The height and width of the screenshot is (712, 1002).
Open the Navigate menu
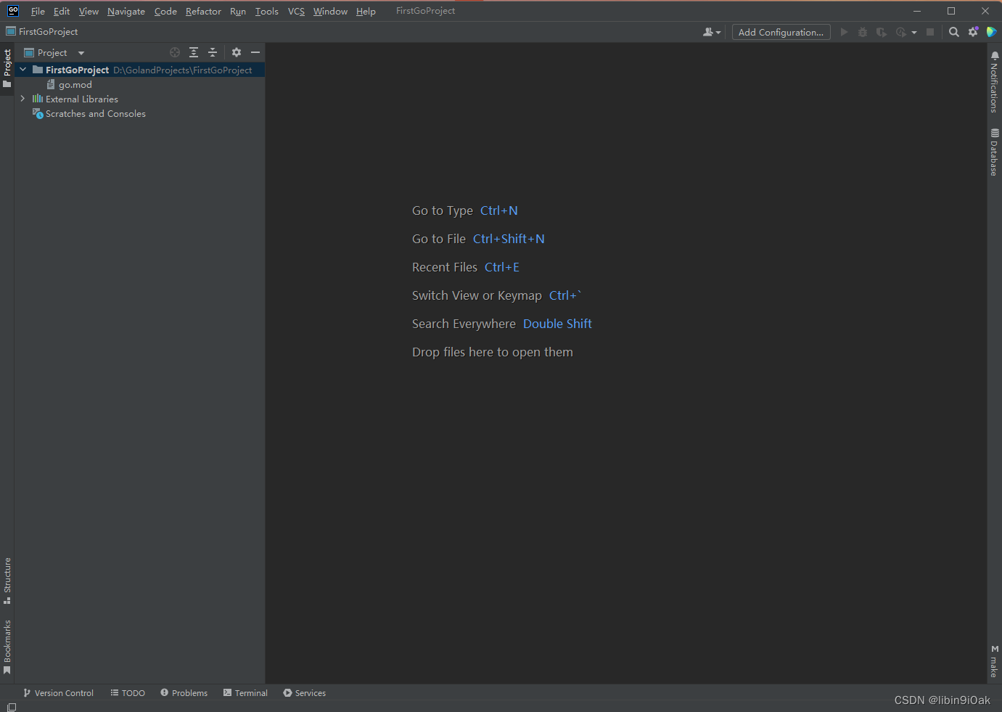click(126, 12)
